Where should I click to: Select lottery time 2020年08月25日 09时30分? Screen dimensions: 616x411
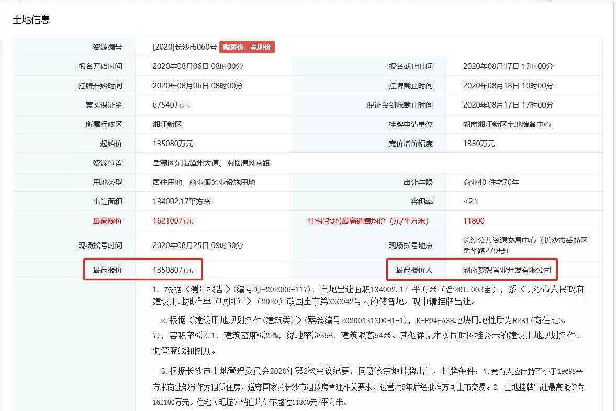coord(198,245)
